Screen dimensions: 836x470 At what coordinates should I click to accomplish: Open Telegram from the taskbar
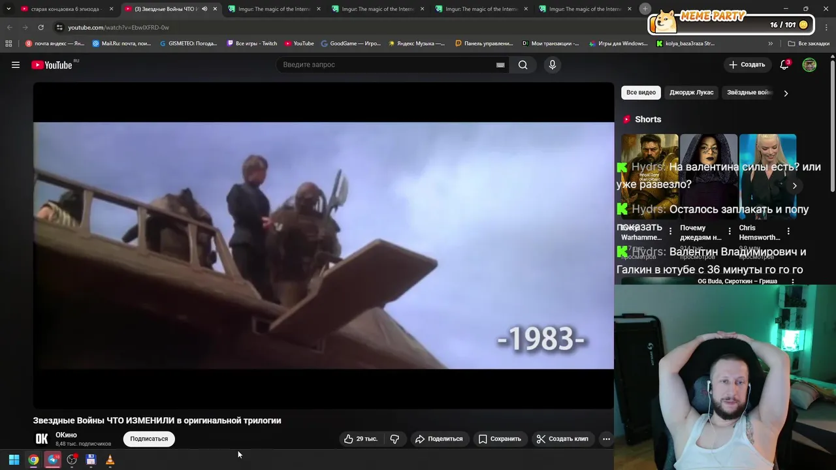(53, 460)
